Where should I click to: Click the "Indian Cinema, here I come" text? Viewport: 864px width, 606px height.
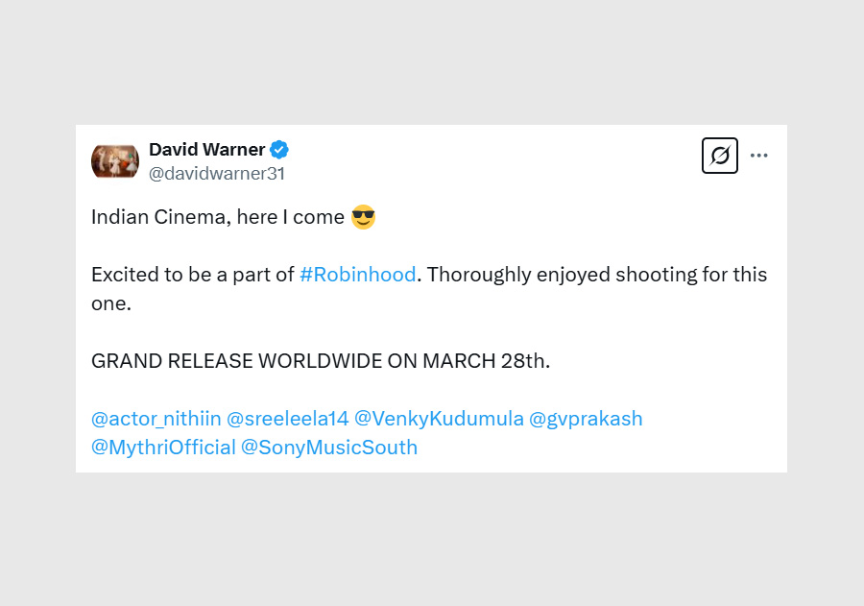pyautogui.click(x=217, y=217)
